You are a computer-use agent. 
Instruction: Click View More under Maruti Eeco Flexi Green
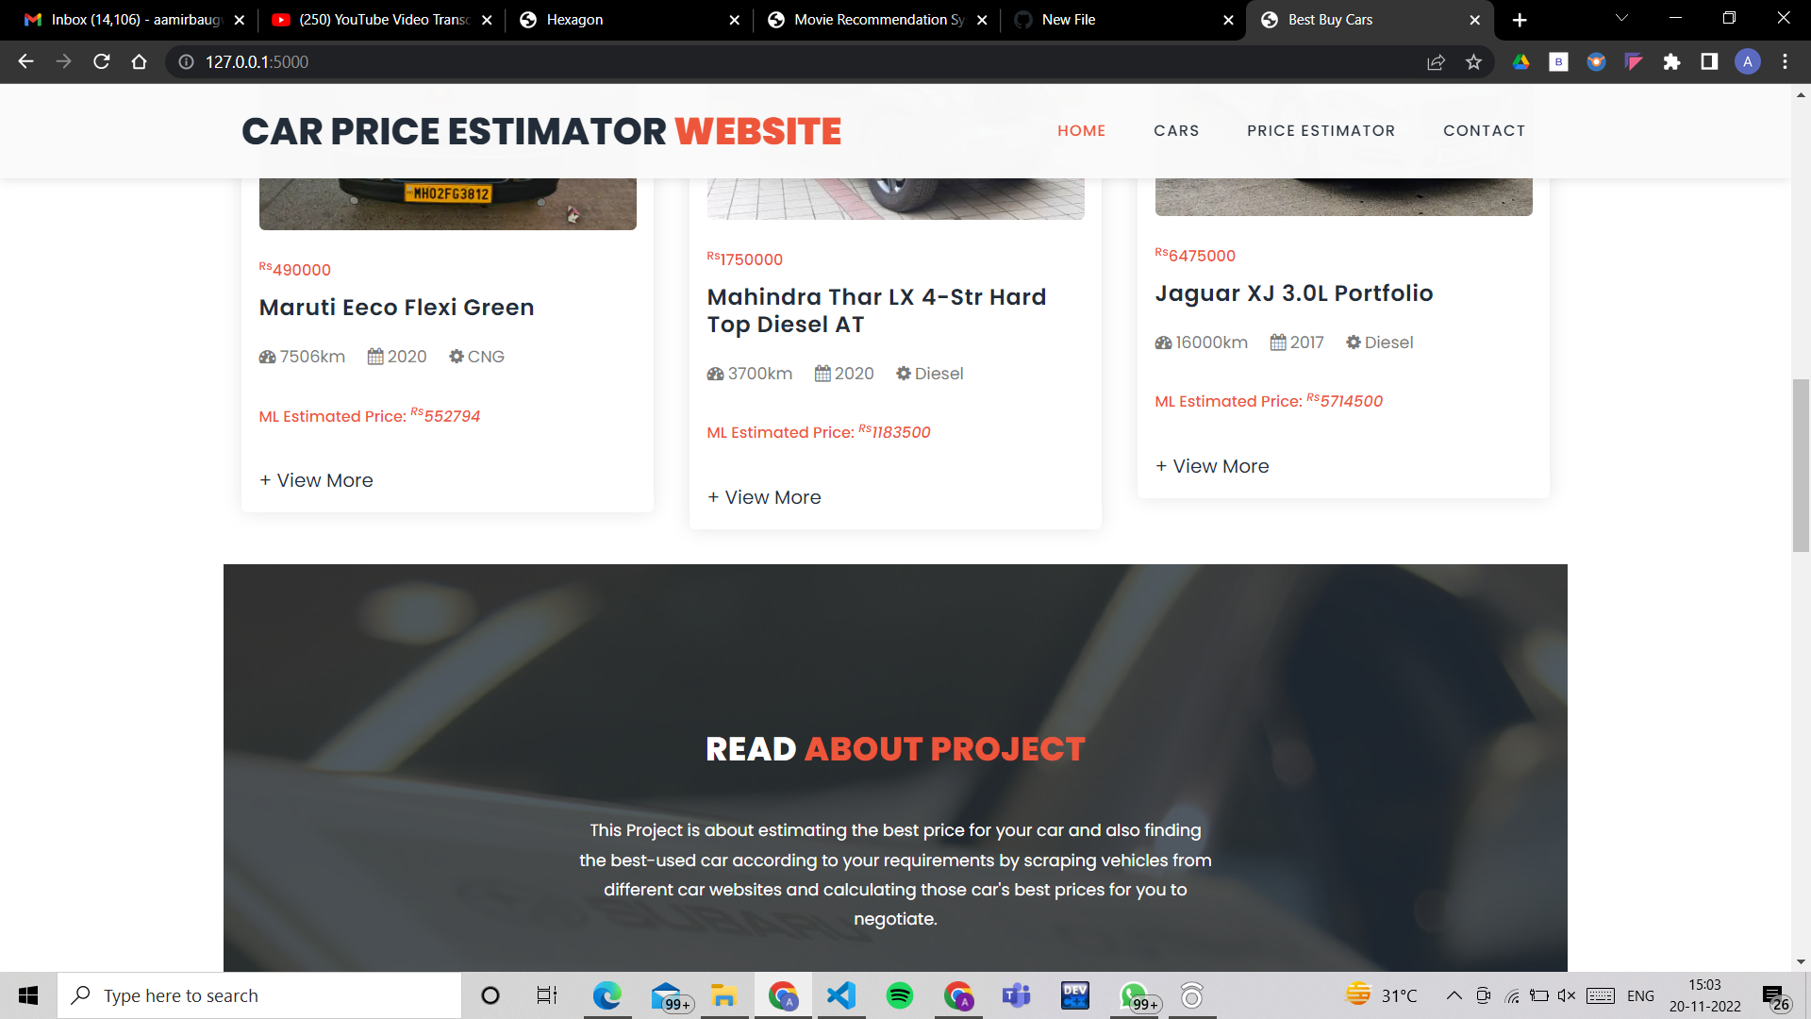click(316, 480)
